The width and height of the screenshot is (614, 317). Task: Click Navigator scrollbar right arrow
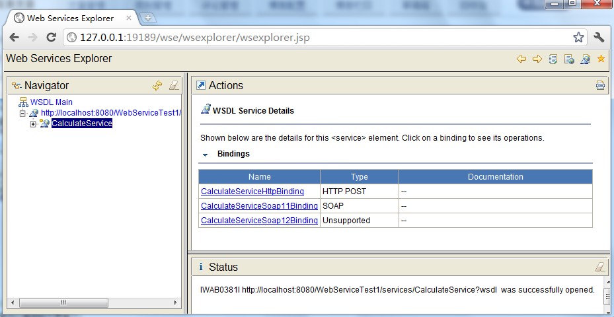pyautogui.click(x=176, y=303)
